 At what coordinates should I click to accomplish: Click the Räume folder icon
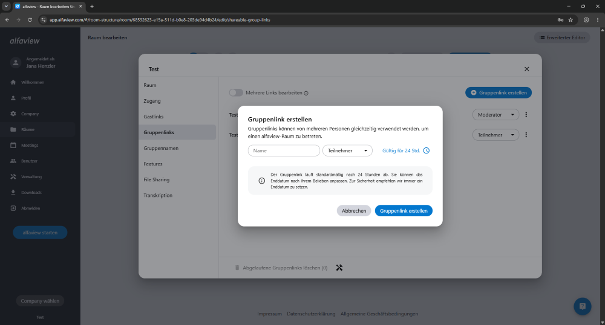[x=13, y=129]
